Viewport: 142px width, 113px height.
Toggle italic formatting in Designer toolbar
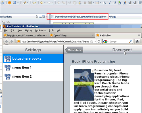click(x=110, y=3)
